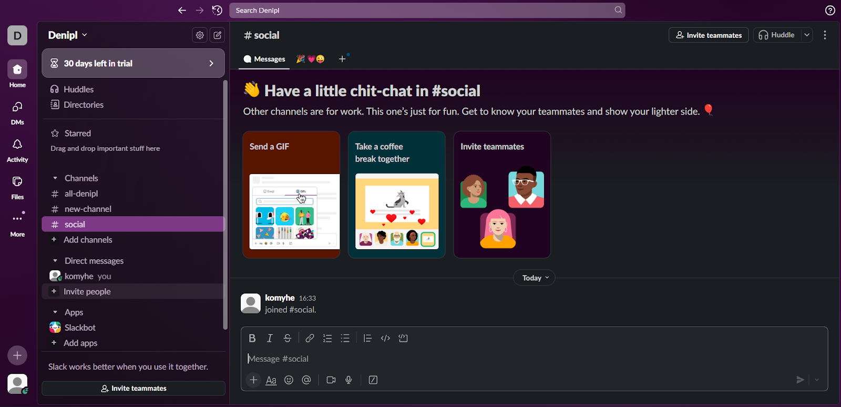Screen dimensions: 841x407
Task: Open More options in the sidebar
Action: coord(17,225)
